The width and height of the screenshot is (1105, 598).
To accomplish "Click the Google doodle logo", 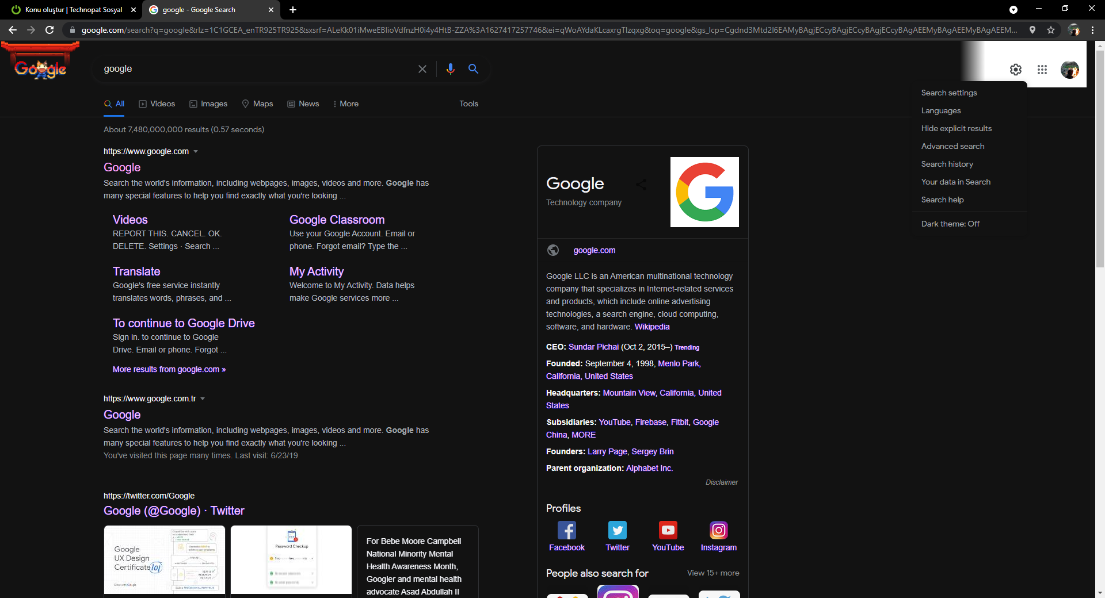I will coord(40,62).
